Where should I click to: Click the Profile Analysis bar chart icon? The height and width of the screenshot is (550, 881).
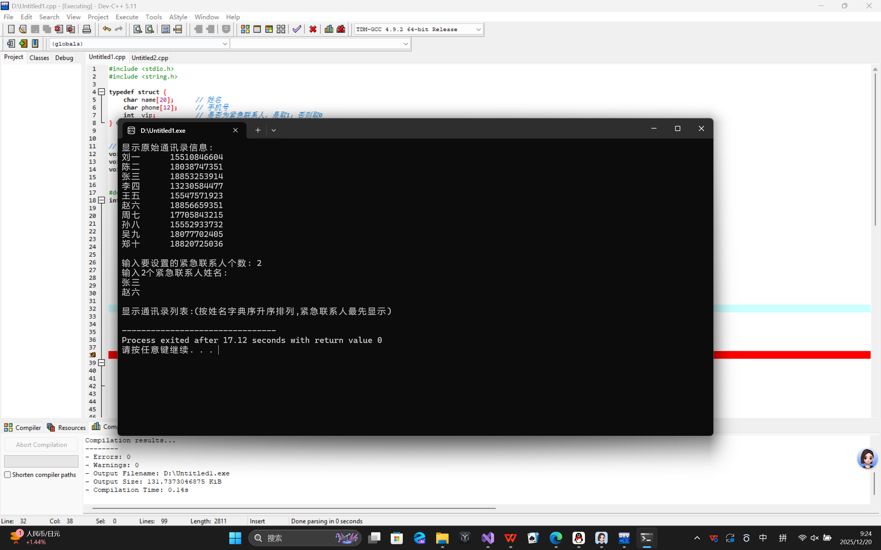329,29
